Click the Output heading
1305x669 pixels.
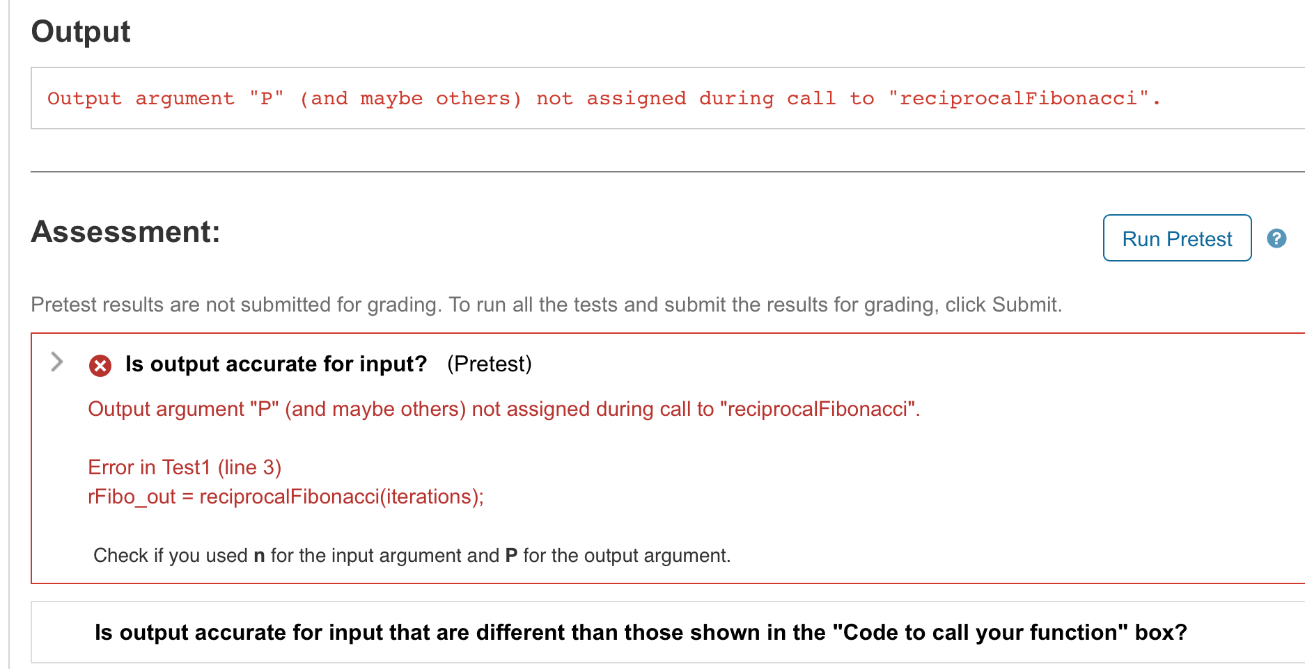(x=80, y=31)
